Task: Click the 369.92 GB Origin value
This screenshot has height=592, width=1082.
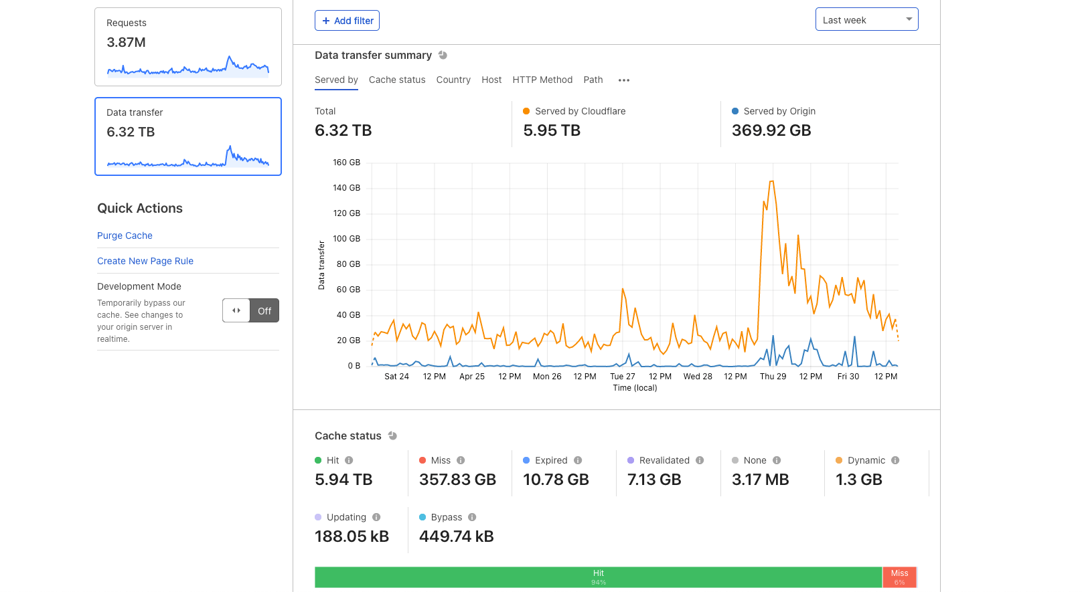Action: 771,130
